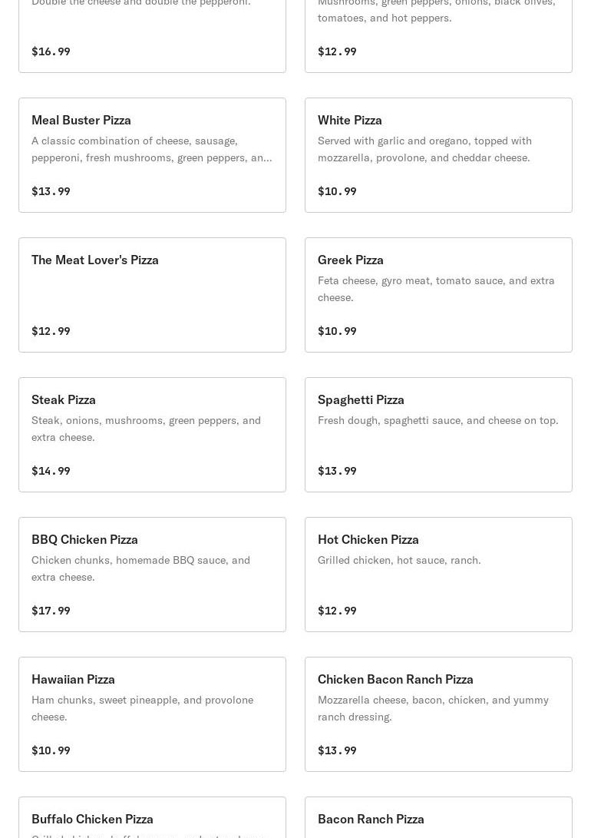Select the White Pizza menu card

(x=438, y=154)
